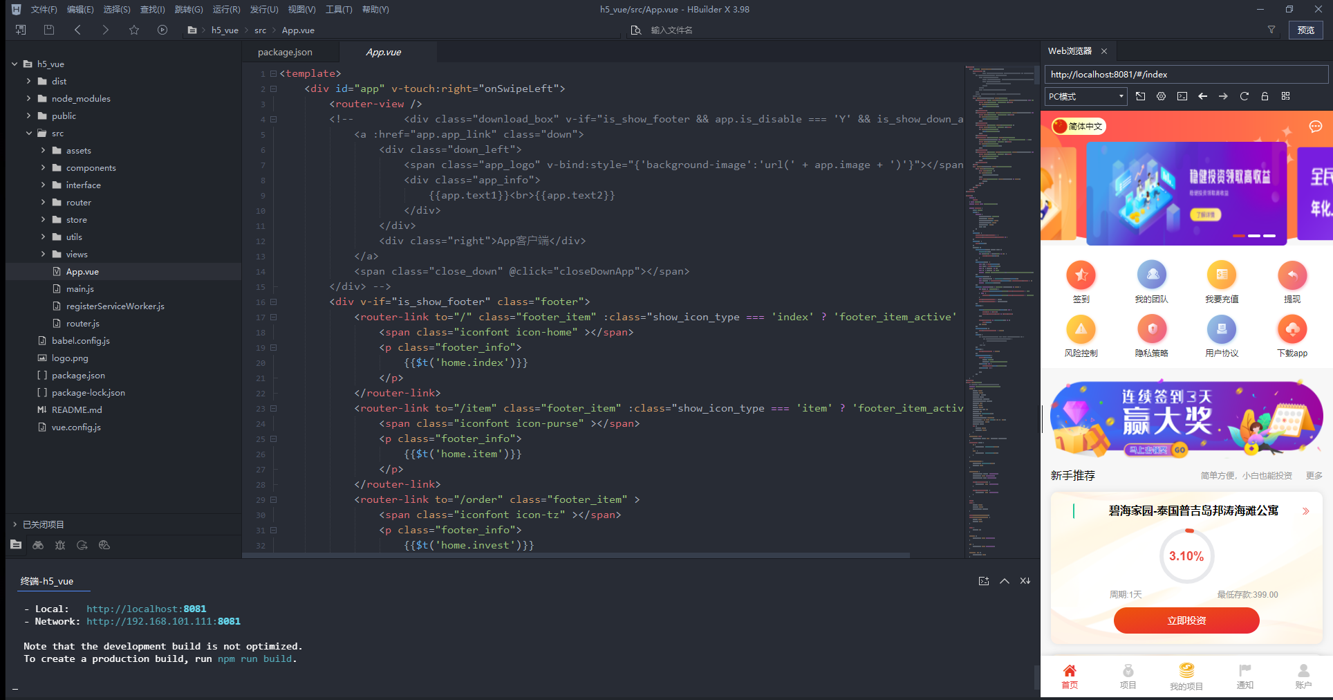Open the 编辑(E) menu
The height and width of the screenshot is (700, 1333).
[80, 10]
